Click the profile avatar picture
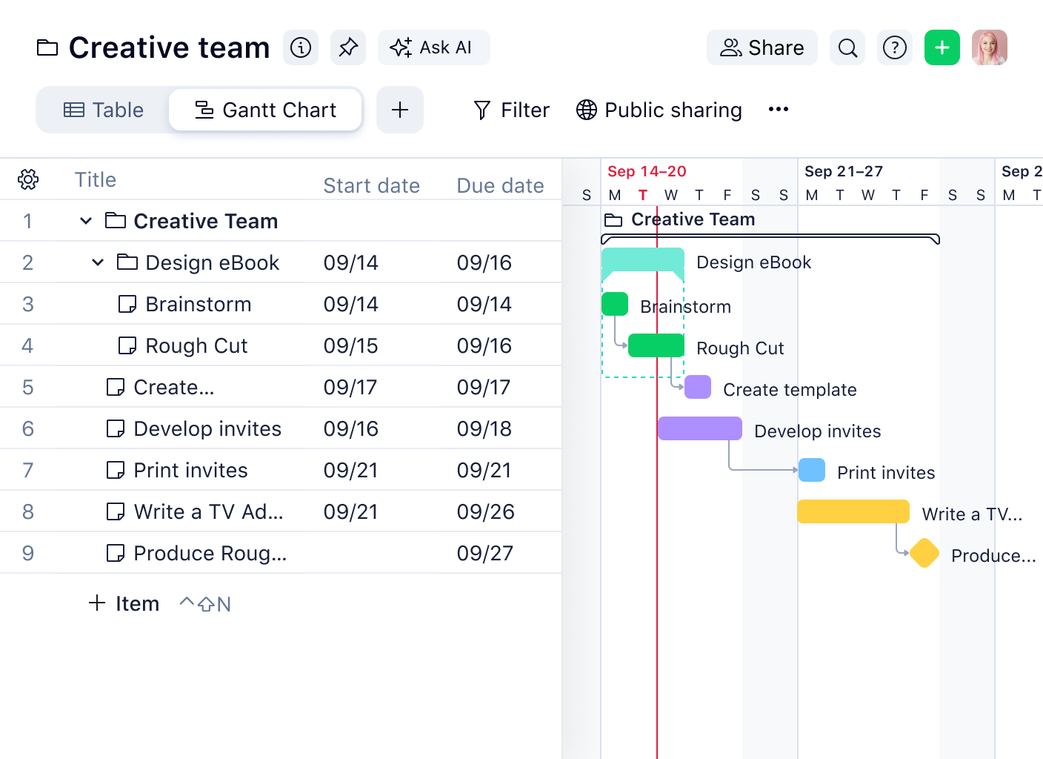This screenshot has width=1043, height=759. (990, 47)
